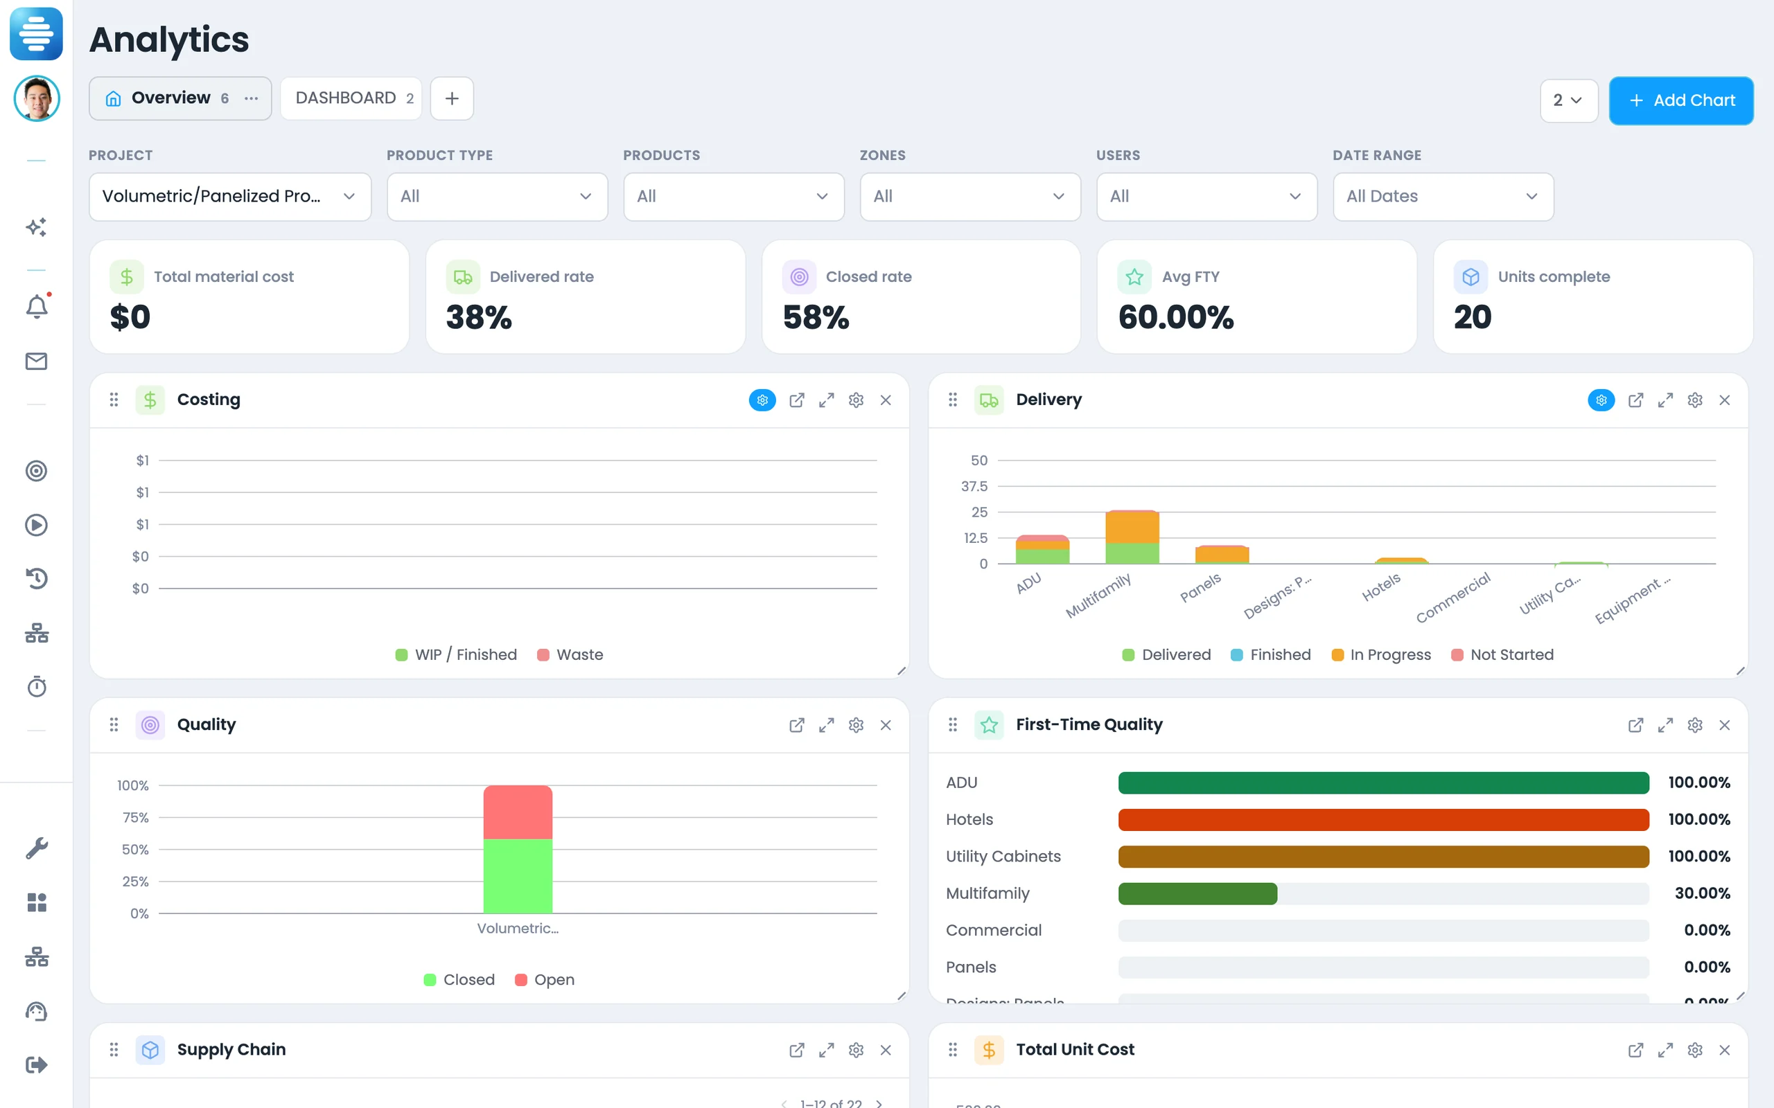The height and width of the screenshot is (1108, 1774).
Task: Open the columns count dropdown showing 2
Action: (x=1568, y=100)
